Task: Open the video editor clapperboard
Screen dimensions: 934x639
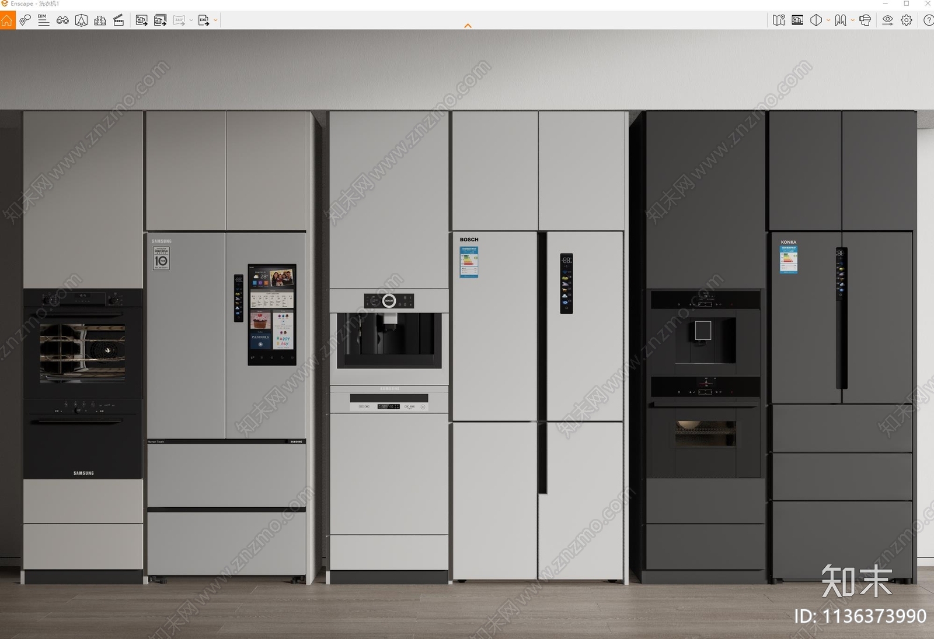Action: click(119, 20)
